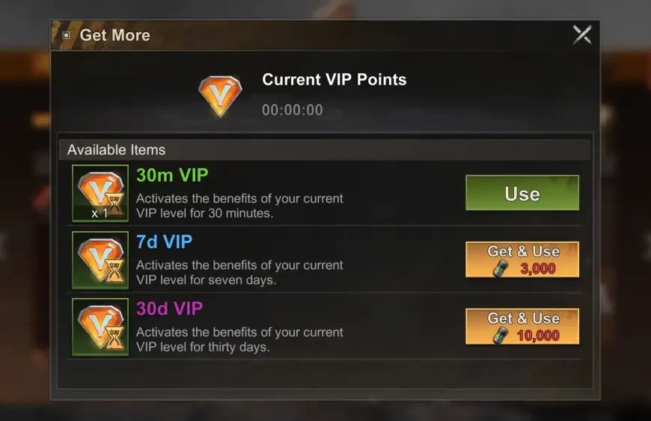Click the Available Items section header
The image size is (651, 421).
pyautogui.click(x=325, y=150)
